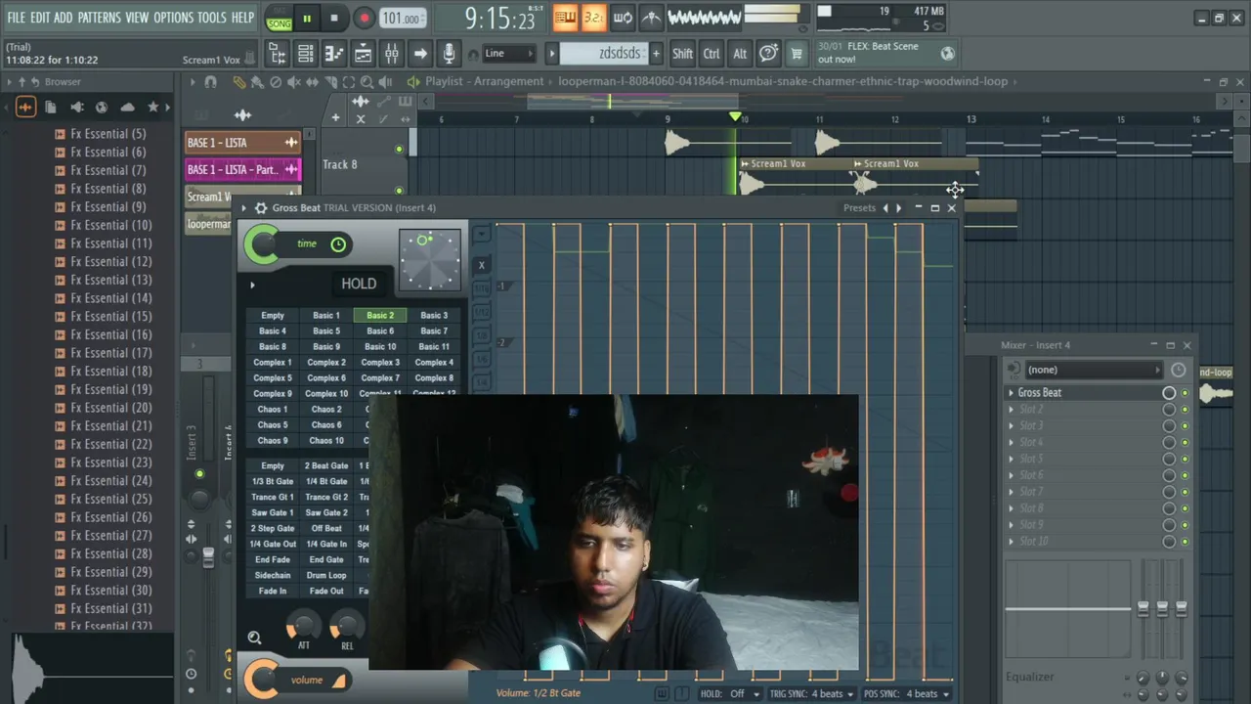Open the PATTERNS menu
The height and width of the screenshot is (704, 1251).
99,18
